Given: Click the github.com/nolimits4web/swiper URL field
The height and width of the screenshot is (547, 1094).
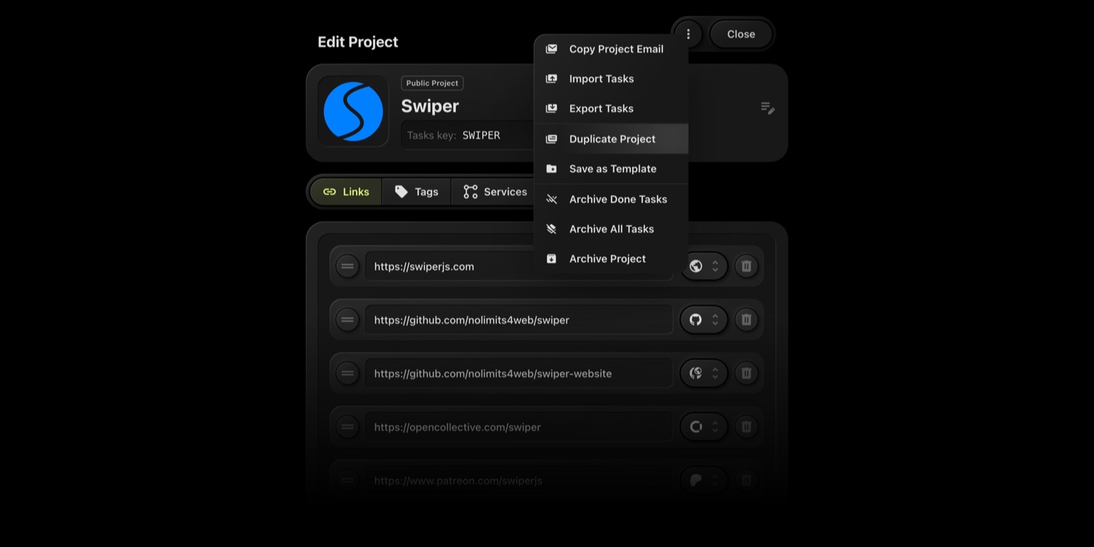Looking at the screenshot, I should 519,320.
